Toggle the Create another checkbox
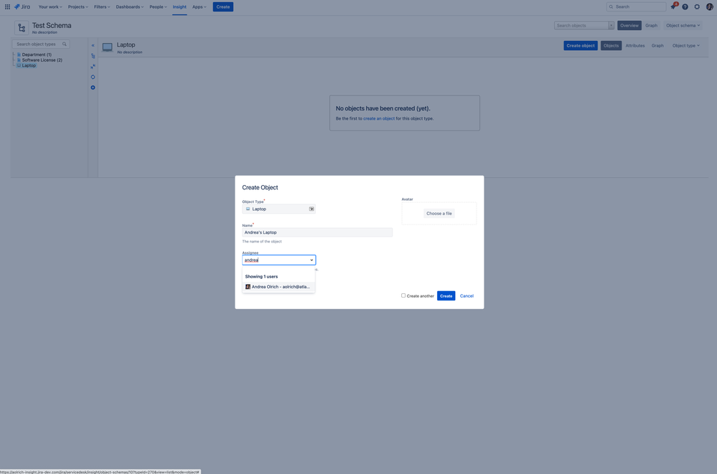 coord(403,295)
